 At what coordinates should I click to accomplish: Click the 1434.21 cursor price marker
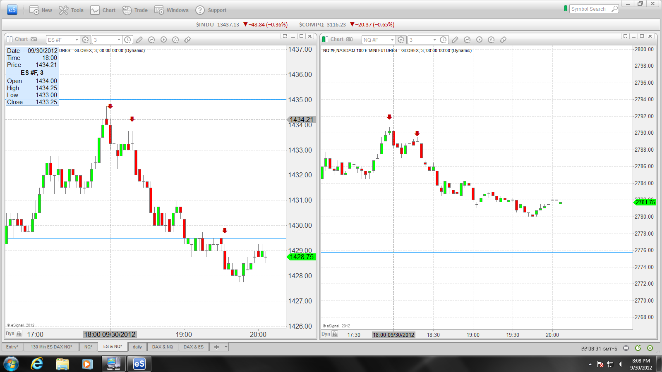(301, 119)
